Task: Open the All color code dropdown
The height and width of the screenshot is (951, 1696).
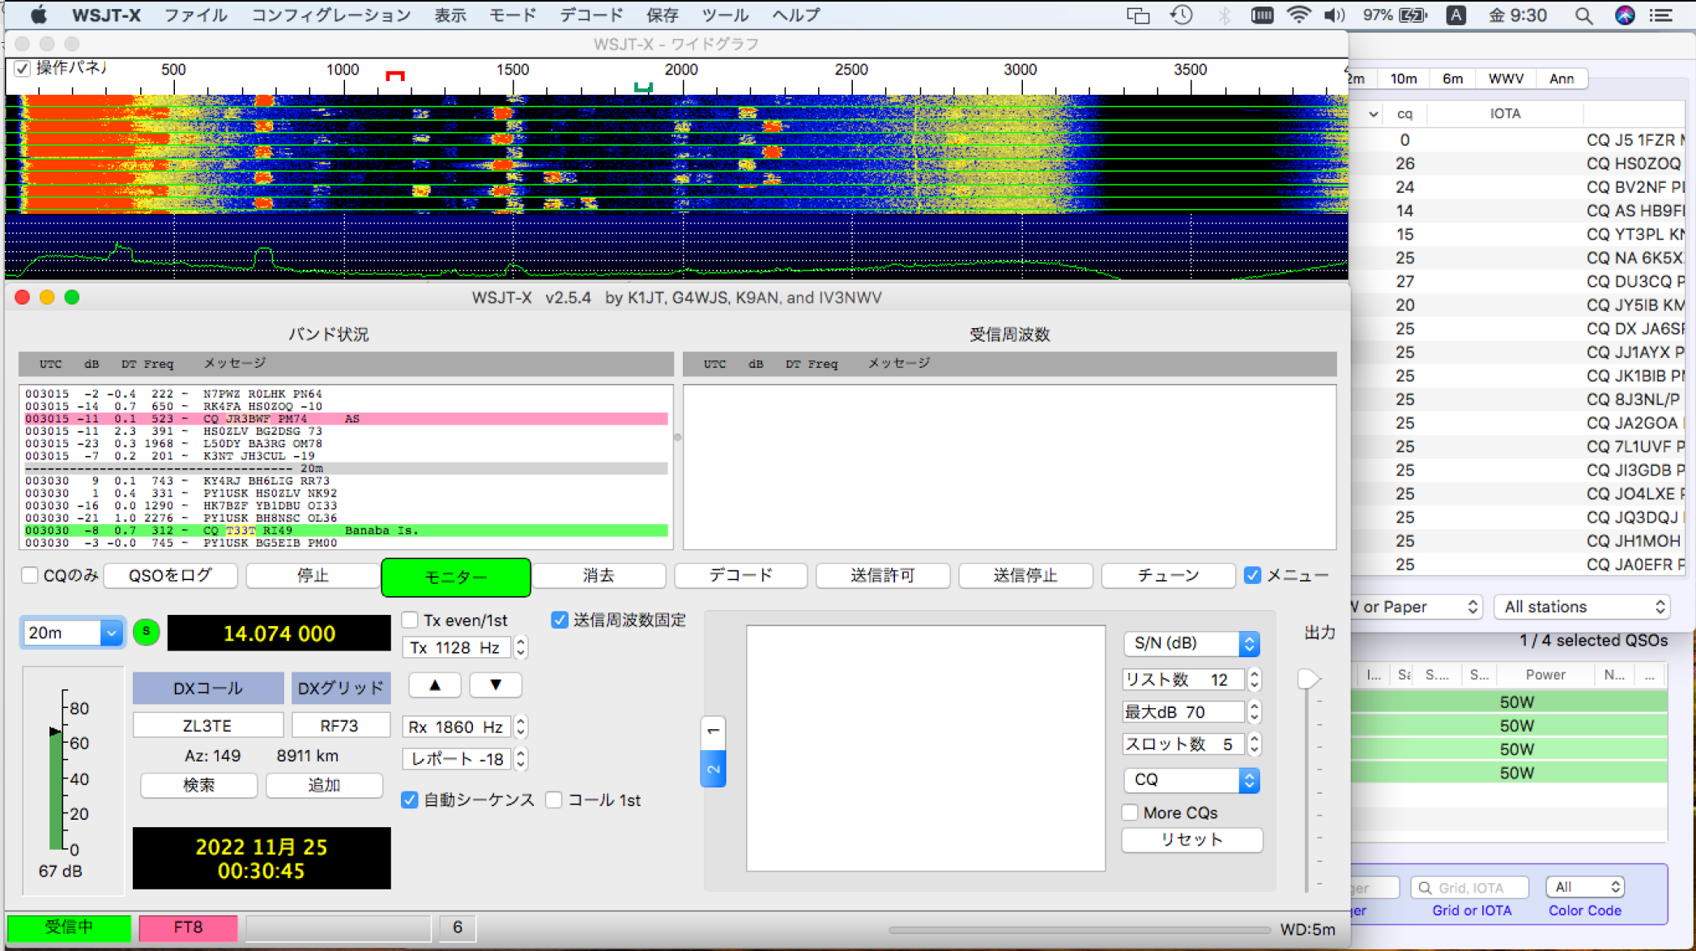Action: pos(1585,887)
